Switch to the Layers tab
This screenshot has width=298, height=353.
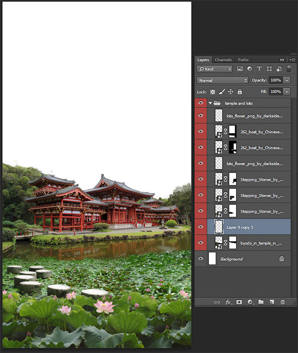pyautogui.click(x=203, y=60)
